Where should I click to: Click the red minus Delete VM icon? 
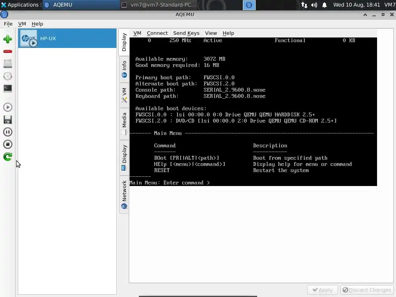point(8,51)
